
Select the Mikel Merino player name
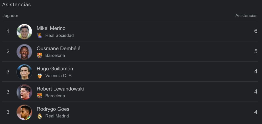pos(51,28)
